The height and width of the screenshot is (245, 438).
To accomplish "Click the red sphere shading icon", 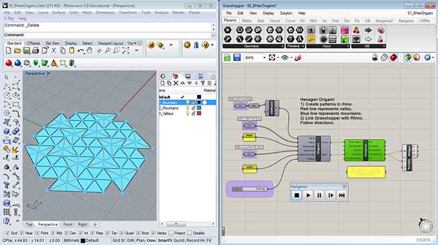I will point(9,63).
